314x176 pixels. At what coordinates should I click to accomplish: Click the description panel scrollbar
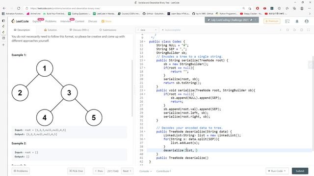(x=132, y=88)
